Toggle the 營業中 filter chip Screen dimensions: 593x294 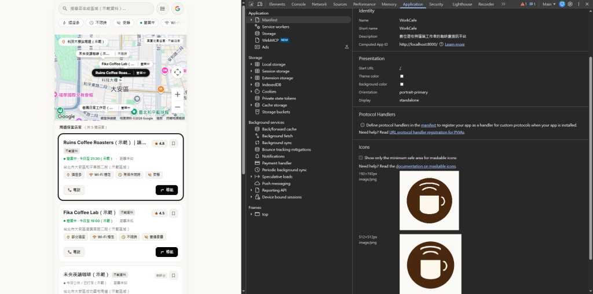(148, 23)
